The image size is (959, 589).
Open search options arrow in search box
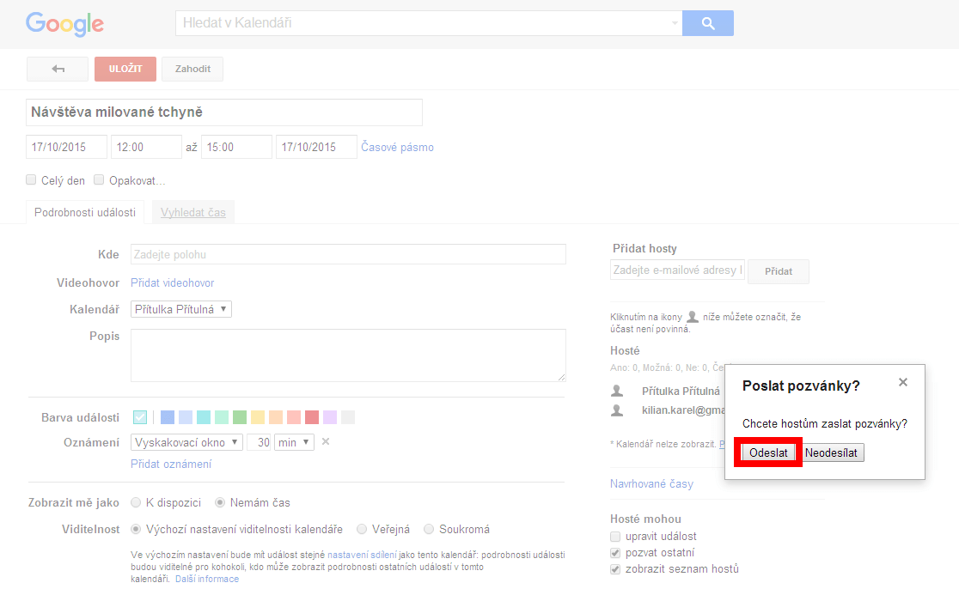click(x=675, y=23)
